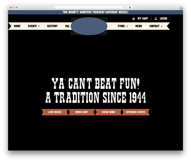
Task: Click the View Menu button
Action: click(x=108, y=112)
